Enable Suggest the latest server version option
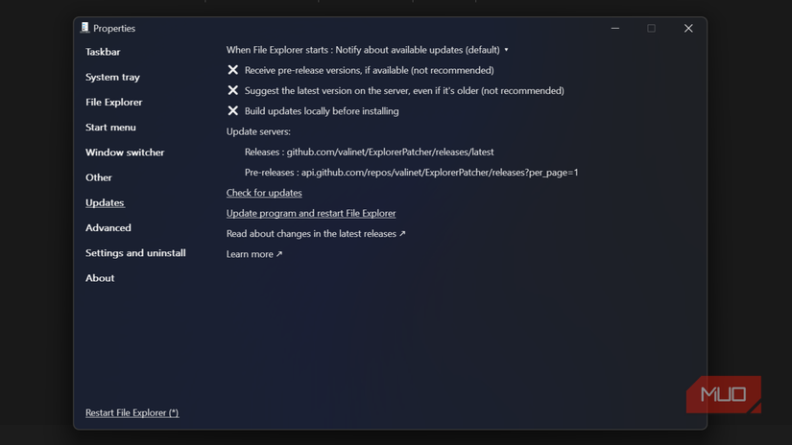Screen dimensions: 792x445 233,90
